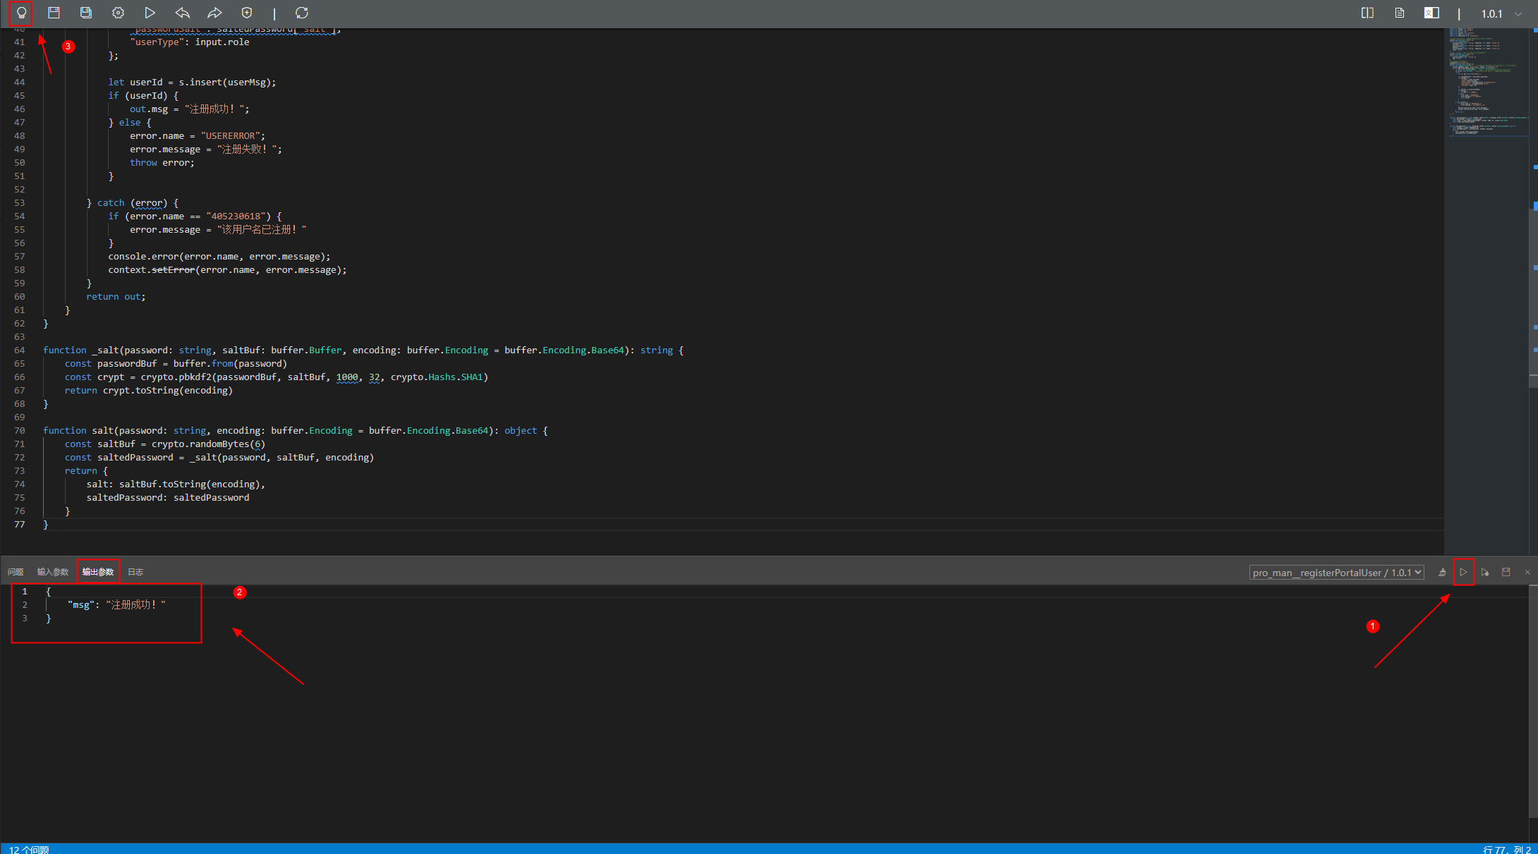The width and height of the screenshot is (1538, 854).
Task: Click the broom clear icon in bottom panel
Action: coord(1442,572)
